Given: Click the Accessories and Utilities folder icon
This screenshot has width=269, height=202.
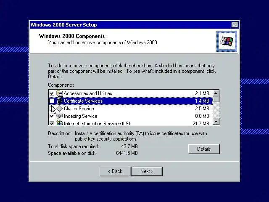Looking at the screenshot, I should point(60,93).
